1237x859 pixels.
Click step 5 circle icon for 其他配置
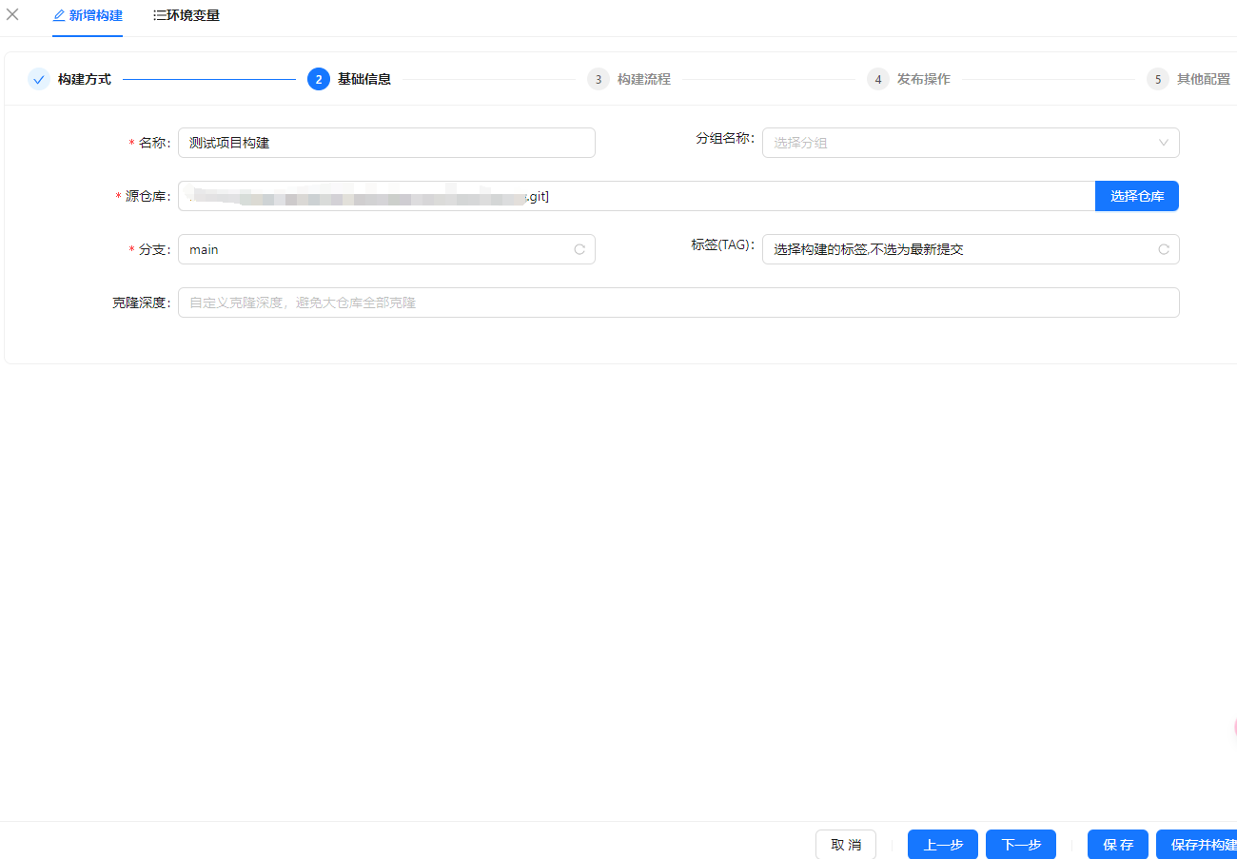1158,79
